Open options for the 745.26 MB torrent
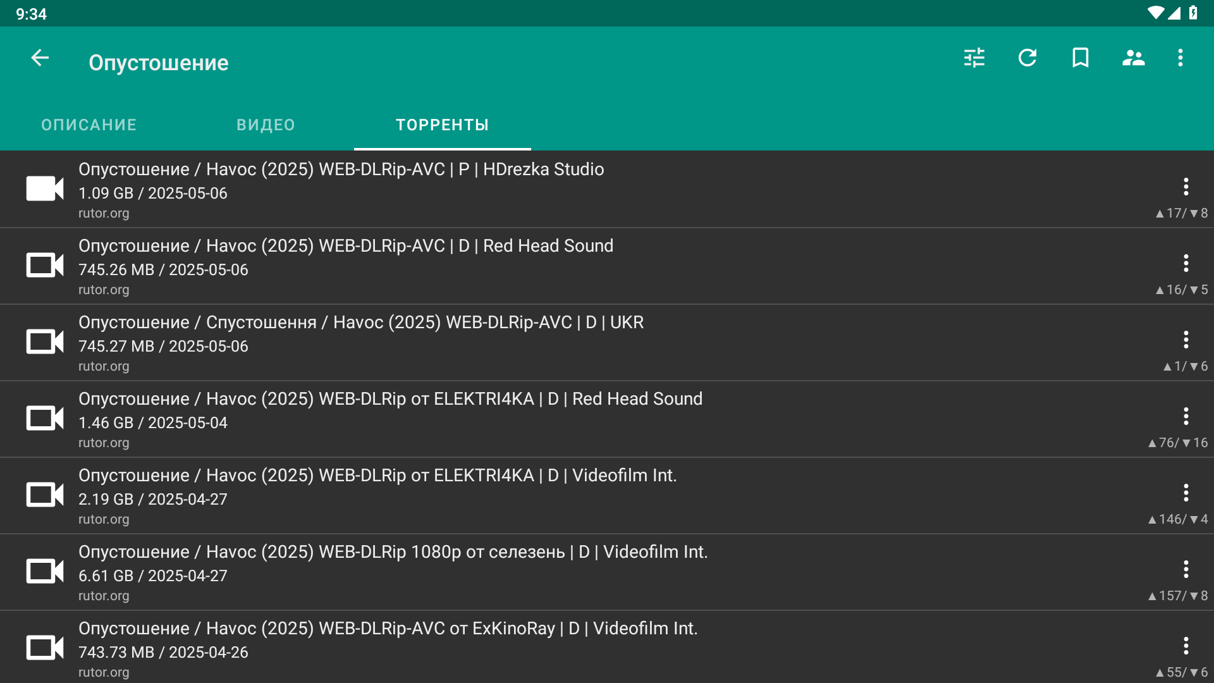Image resolution: width=1214 pixels, height=683 pixels. (1186, 263)
